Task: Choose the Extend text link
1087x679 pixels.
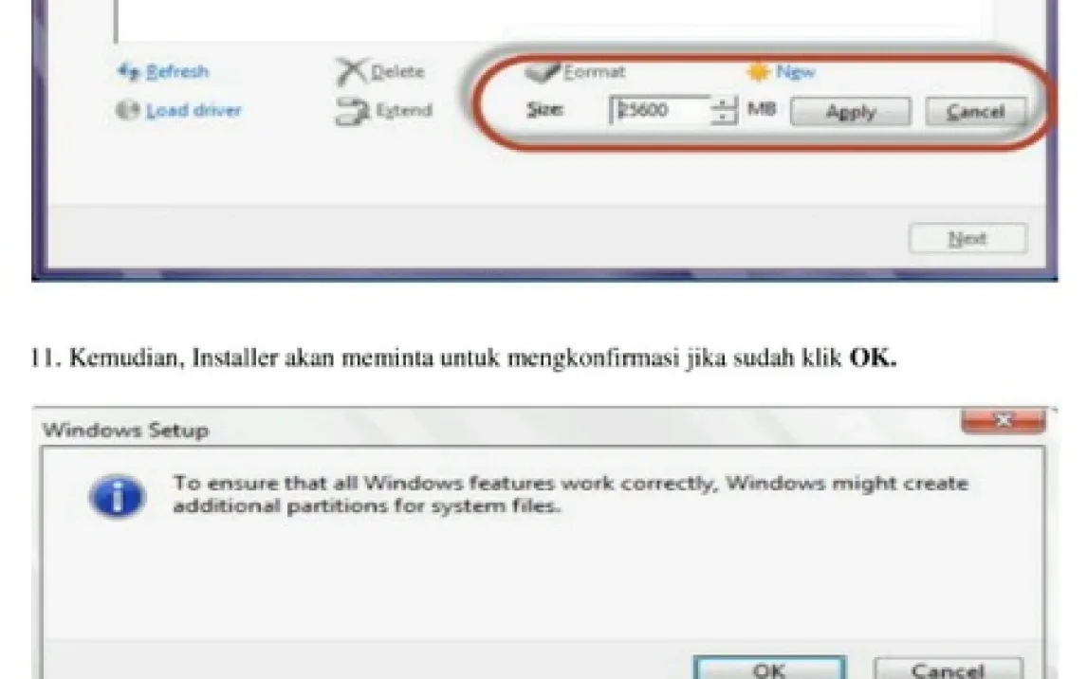Action: pyautogui.click(x=403, y=110)
